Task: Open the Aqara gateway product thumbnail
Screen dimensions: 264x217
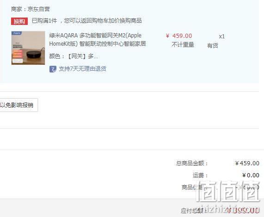Action: click(28, 48)
